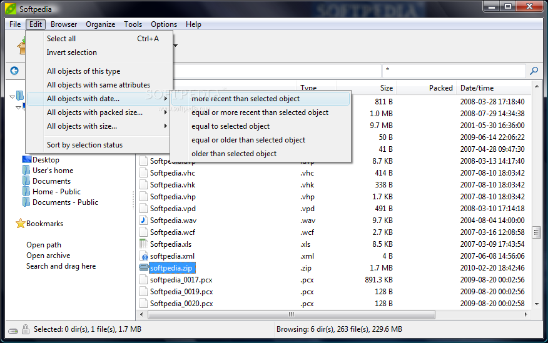Select Documents in the tree
The width and height of the screenshot is (548, 343).
(51, 181)
